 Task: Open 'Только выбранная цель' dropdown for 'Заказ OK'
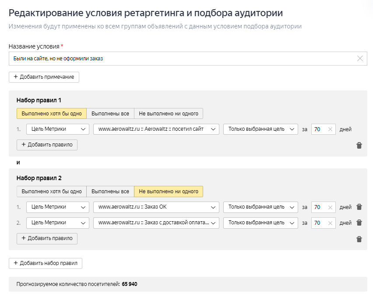point(260,207)
